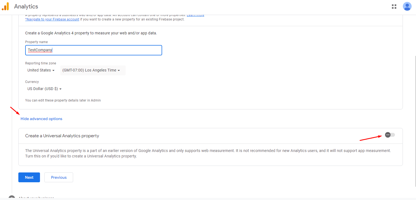Click the About your business step circle
Screen dimensions: 416x200
point(11,198)
